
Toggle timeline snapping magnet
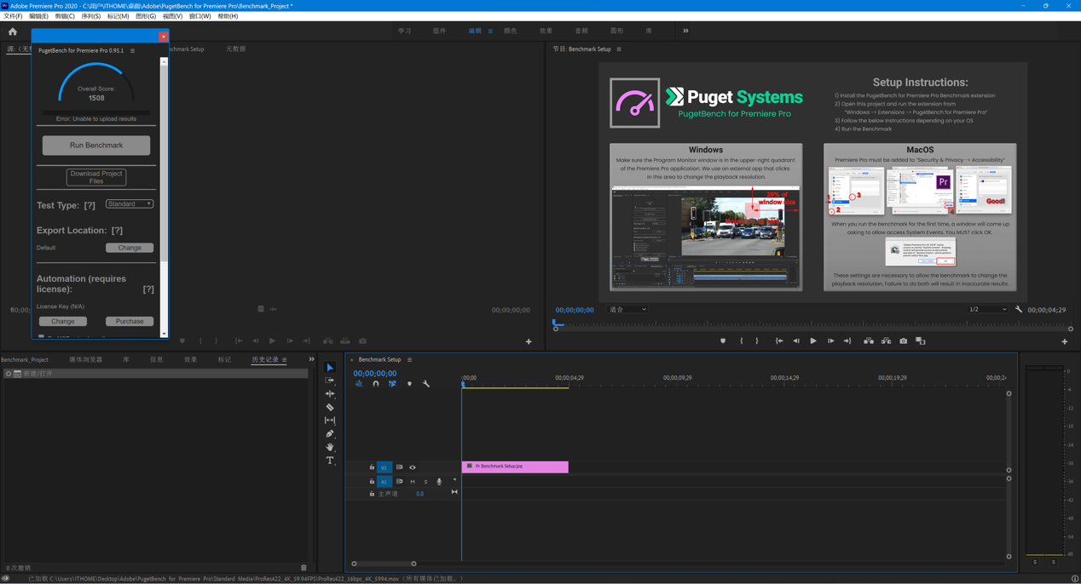click(x=376, y=384)
